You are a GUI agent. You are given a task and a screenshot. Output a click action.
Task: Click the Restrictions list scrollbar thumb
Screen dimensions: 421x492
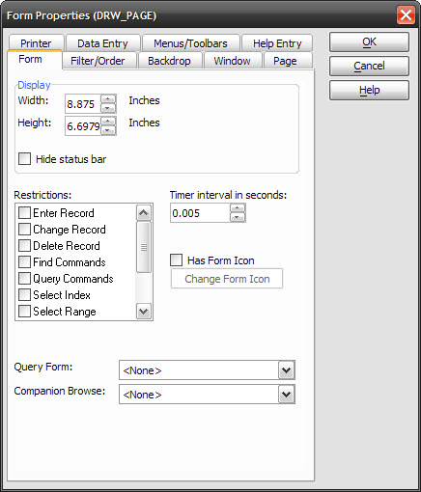144,247
